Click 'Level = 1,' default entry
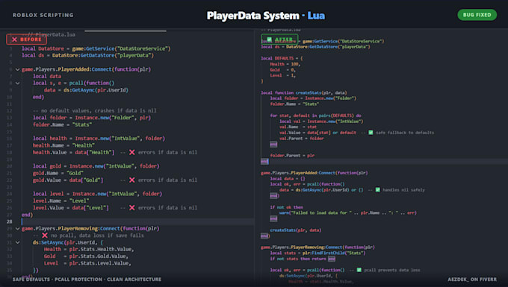This screenshot has height=287, width=508. [x=283, y=75]
